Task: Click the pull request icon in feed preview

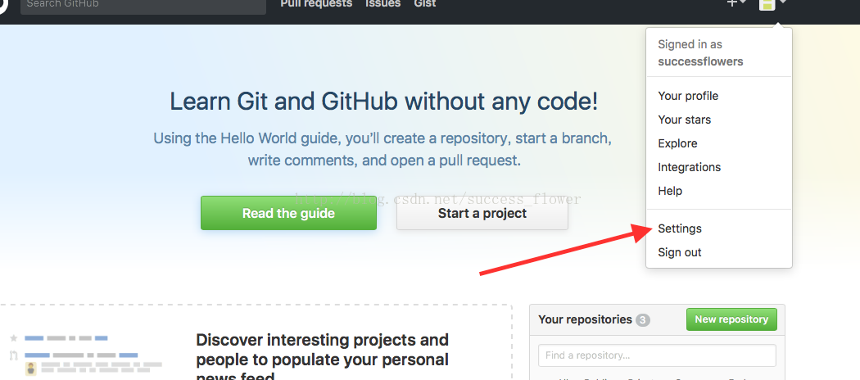Action: [x=14, y=355]
